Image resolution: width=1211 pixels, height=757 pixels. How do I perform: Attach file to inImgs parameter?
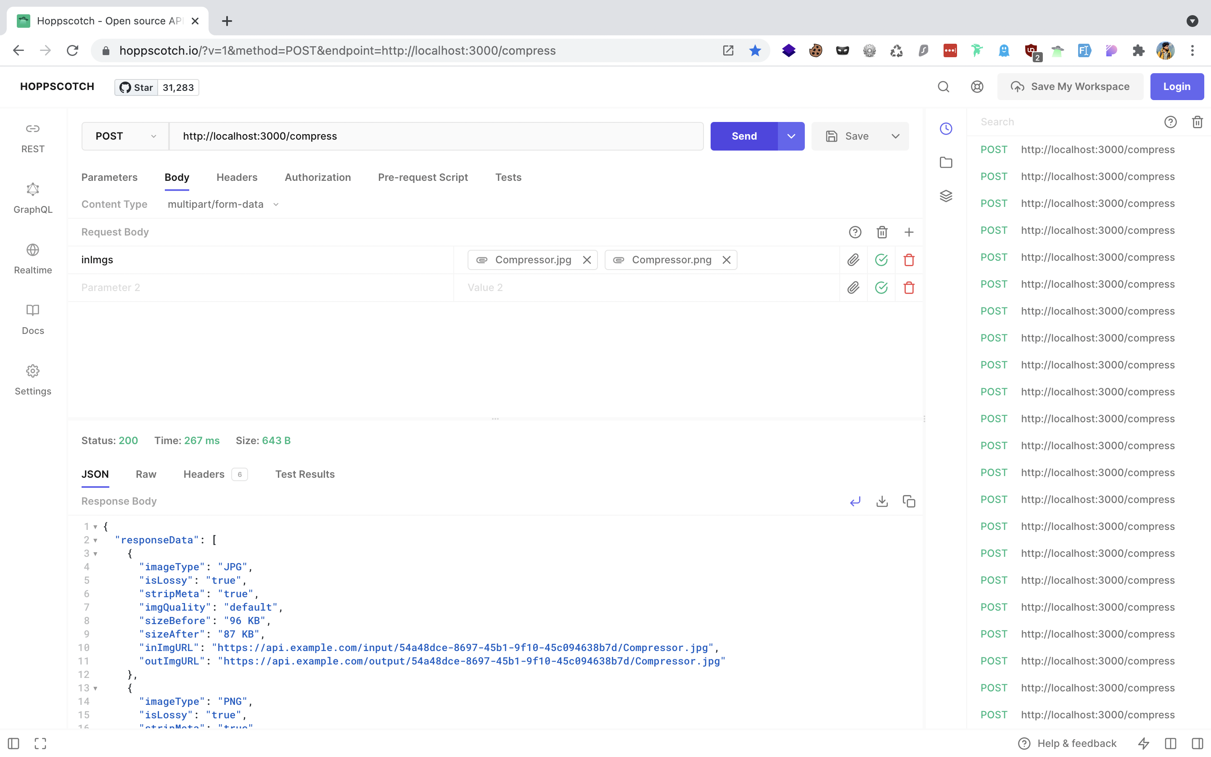(x=853, y=260)
